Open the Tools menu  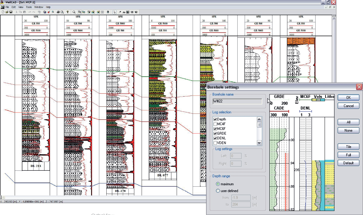click(x=29, y=7)
